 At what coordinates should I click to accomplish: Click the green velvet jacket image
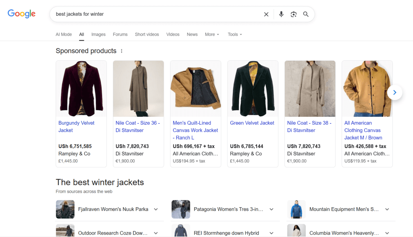(252, 89)
